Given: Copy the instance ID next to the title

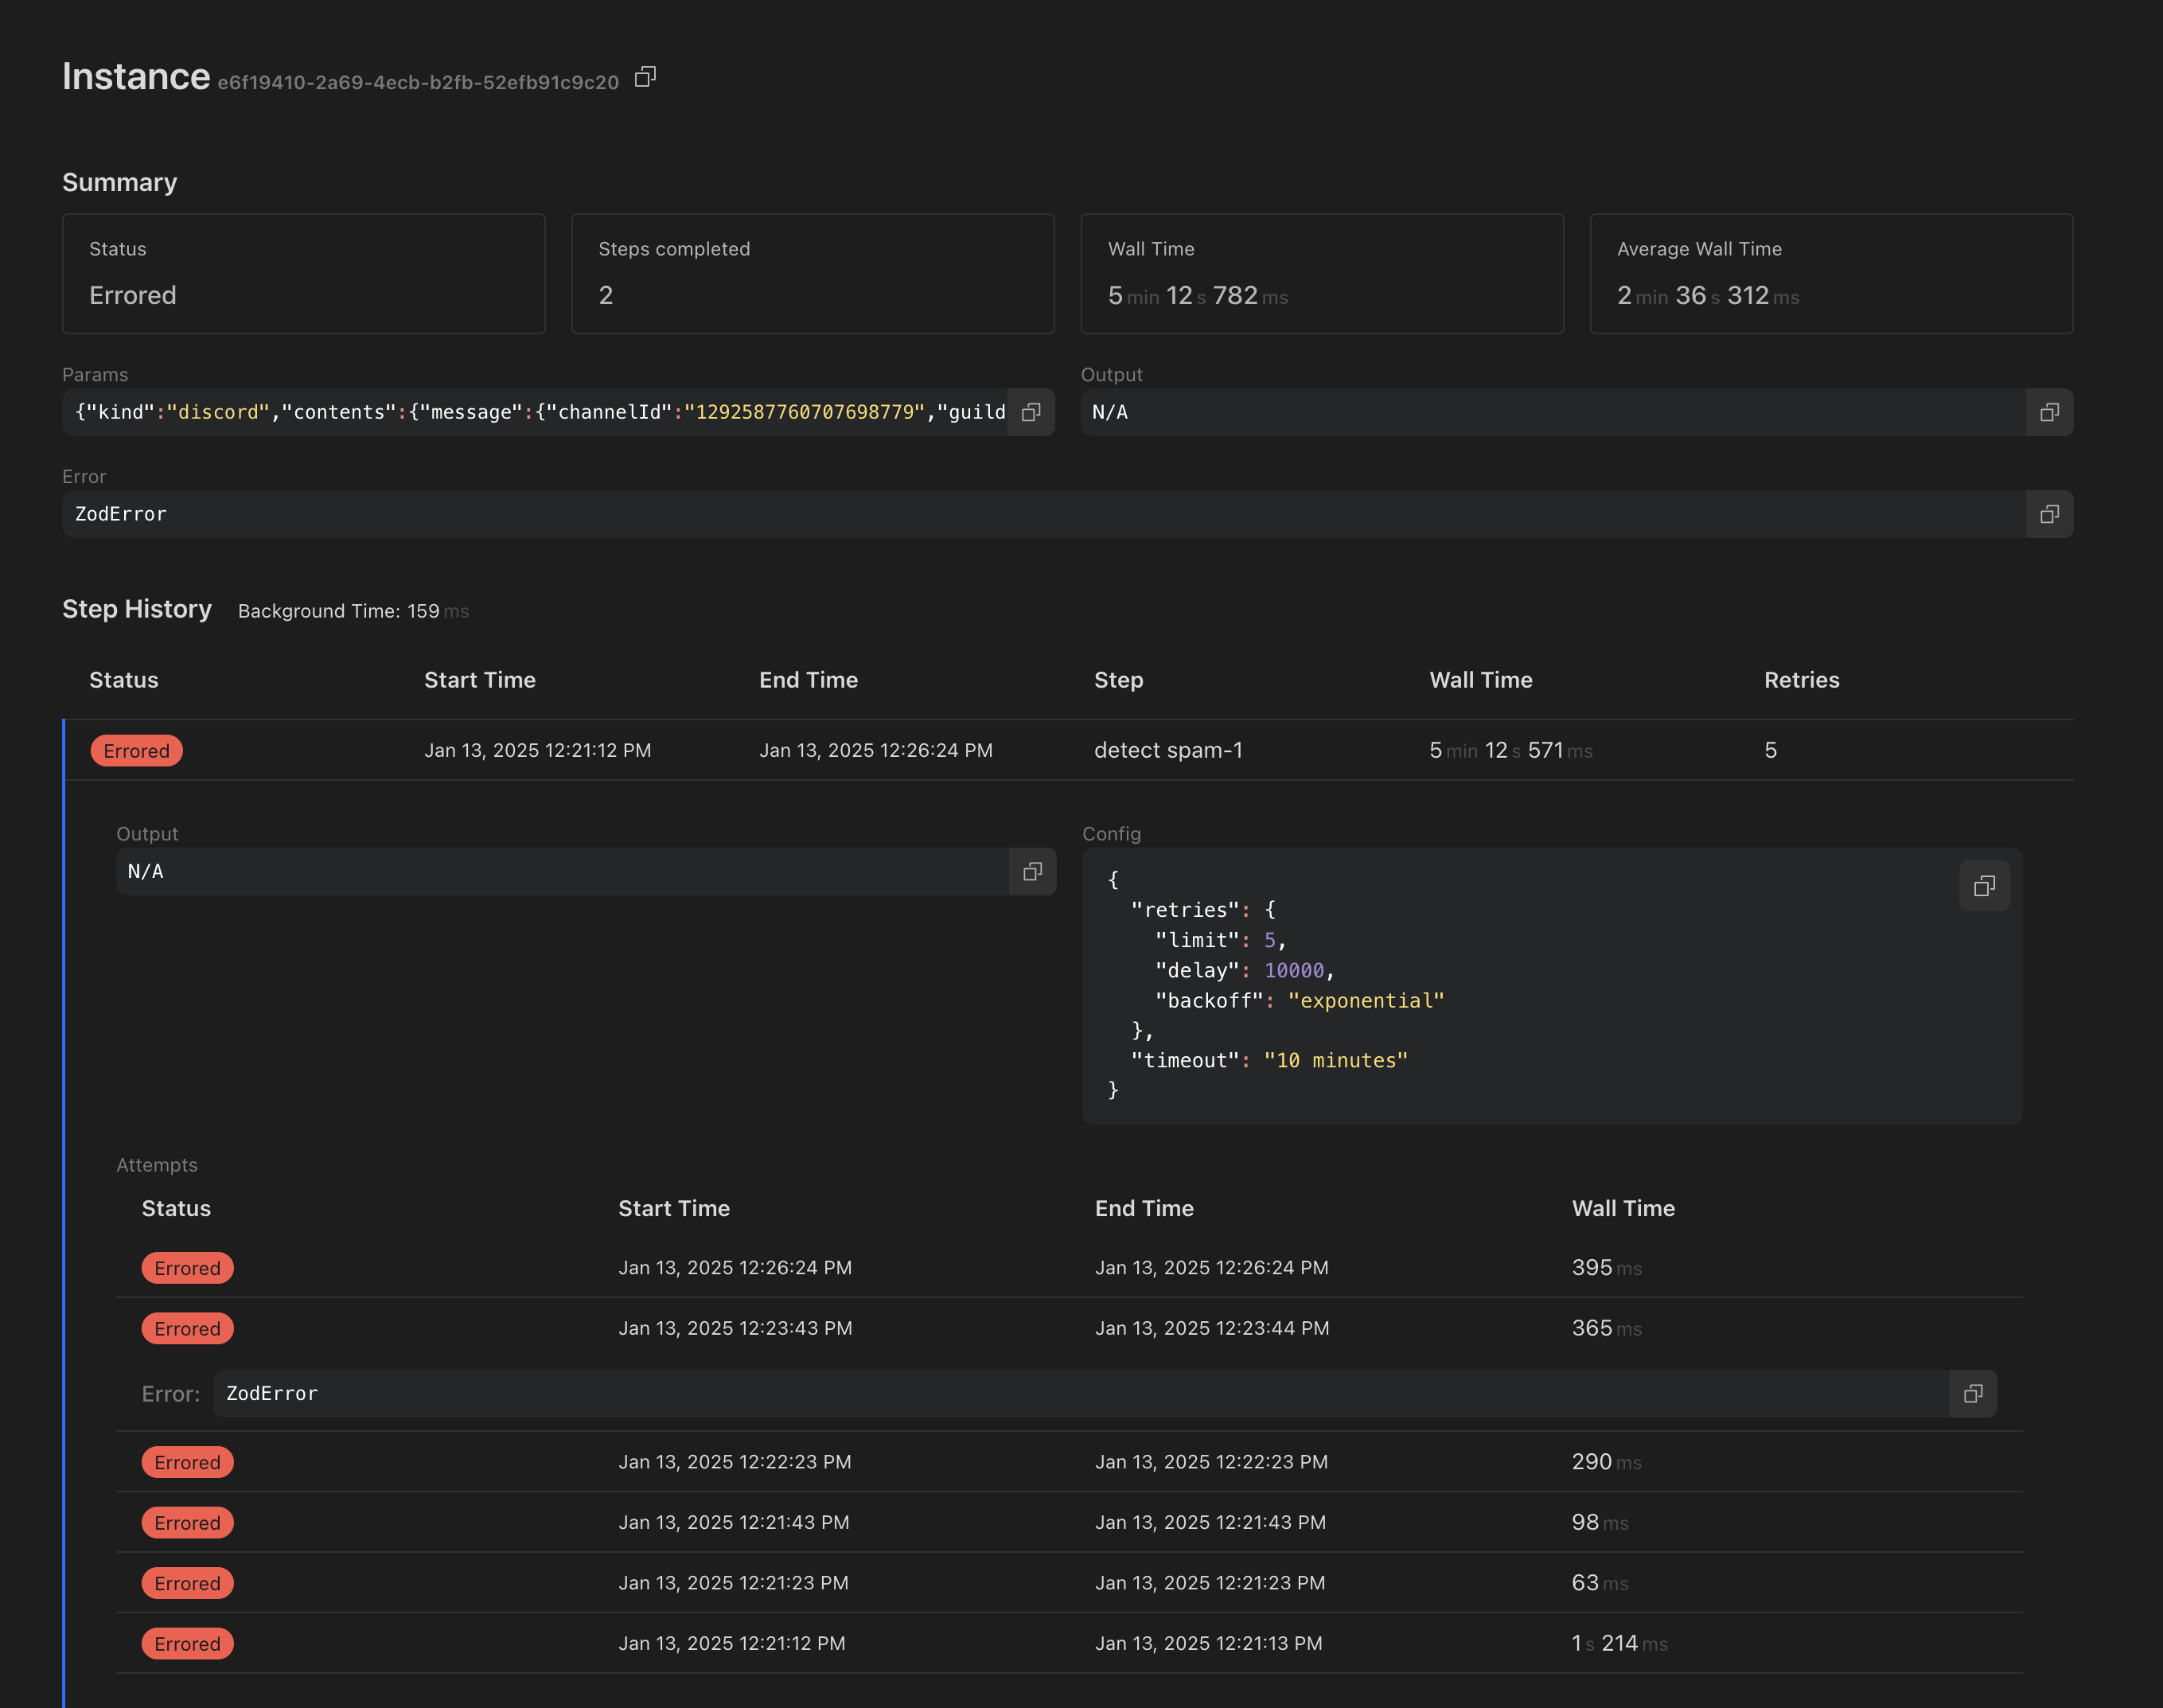Looking at the screenshot, I should click(x=645, y=77).
